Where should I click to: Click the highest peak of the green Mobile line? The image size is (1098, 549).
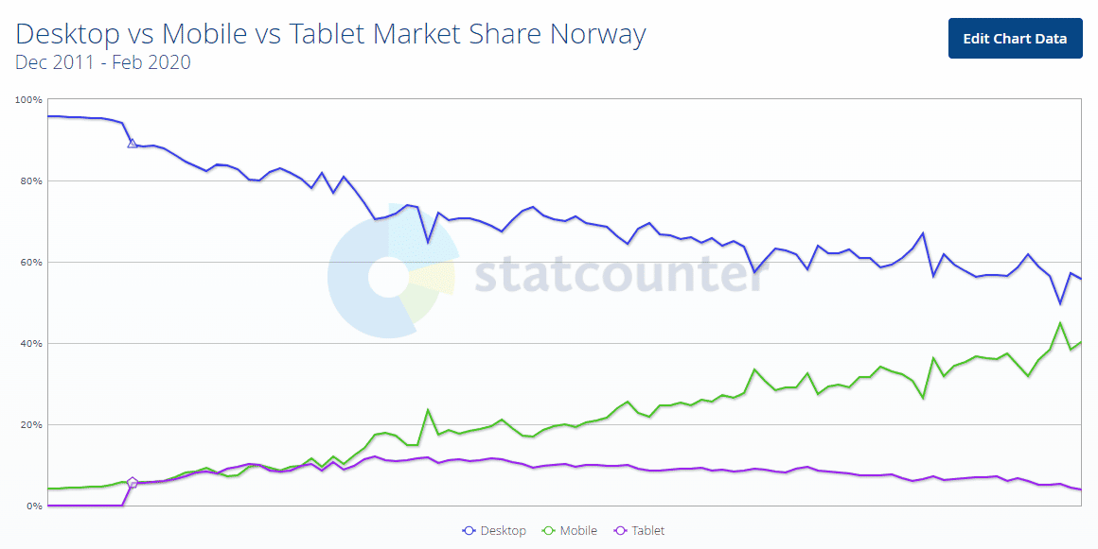[1060, 323]
